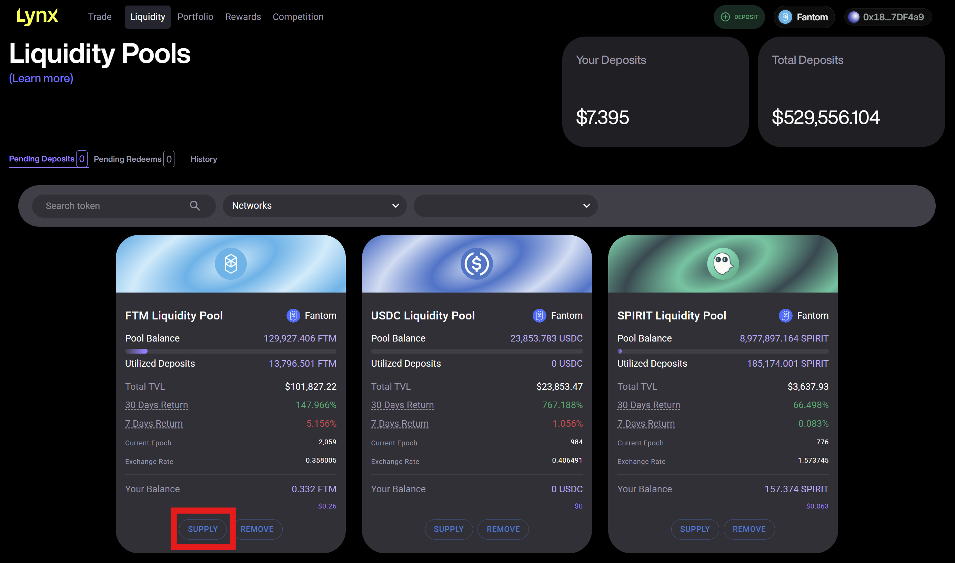Click the plus icon in the Deposit button
The width and height of the screenshot is (955, 563).
click(x=725, y=17)
